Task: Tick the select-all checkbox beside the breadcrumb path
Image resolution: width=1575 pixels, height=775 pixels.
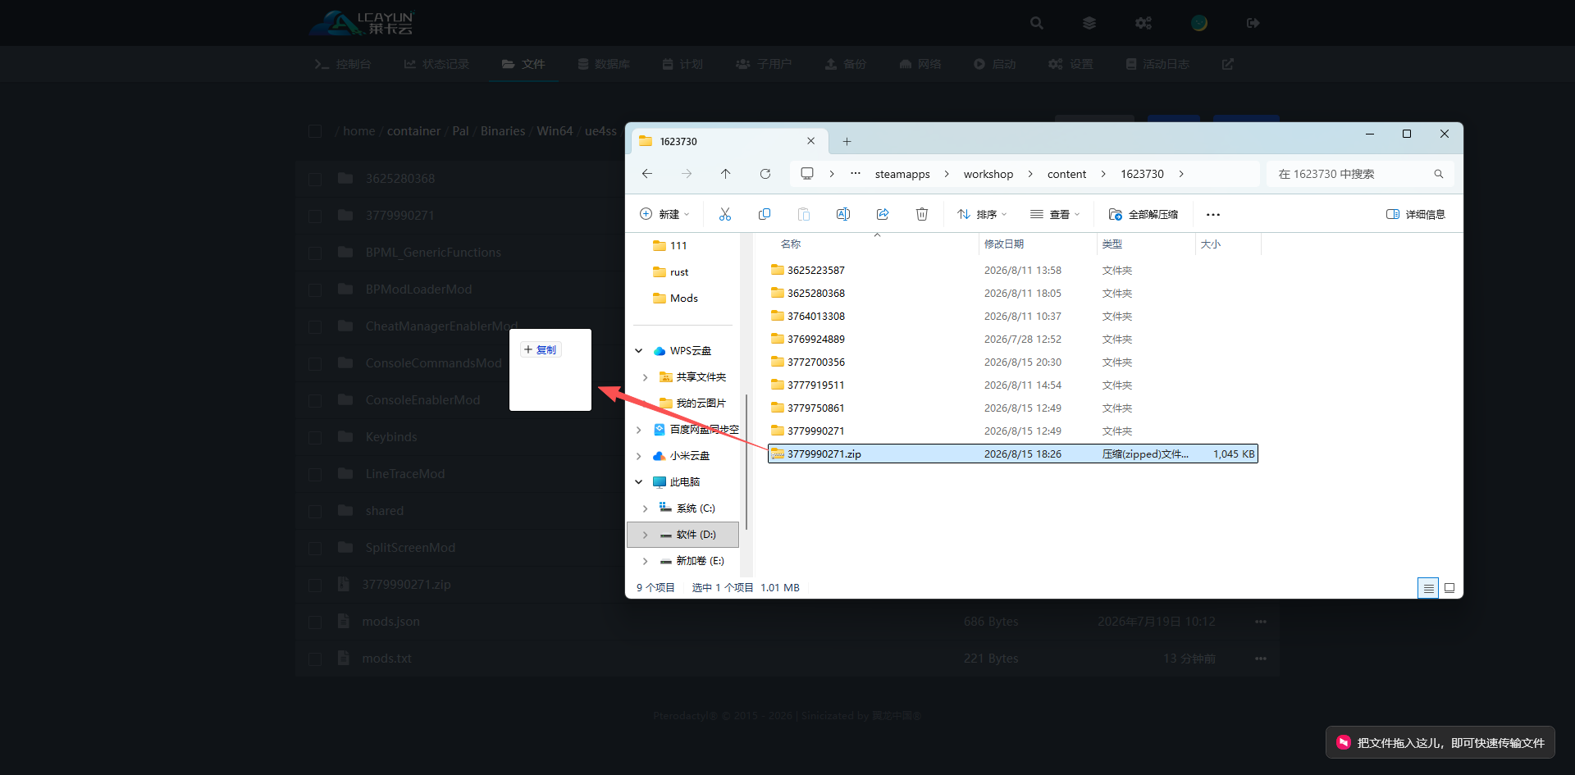Action: 315,131
